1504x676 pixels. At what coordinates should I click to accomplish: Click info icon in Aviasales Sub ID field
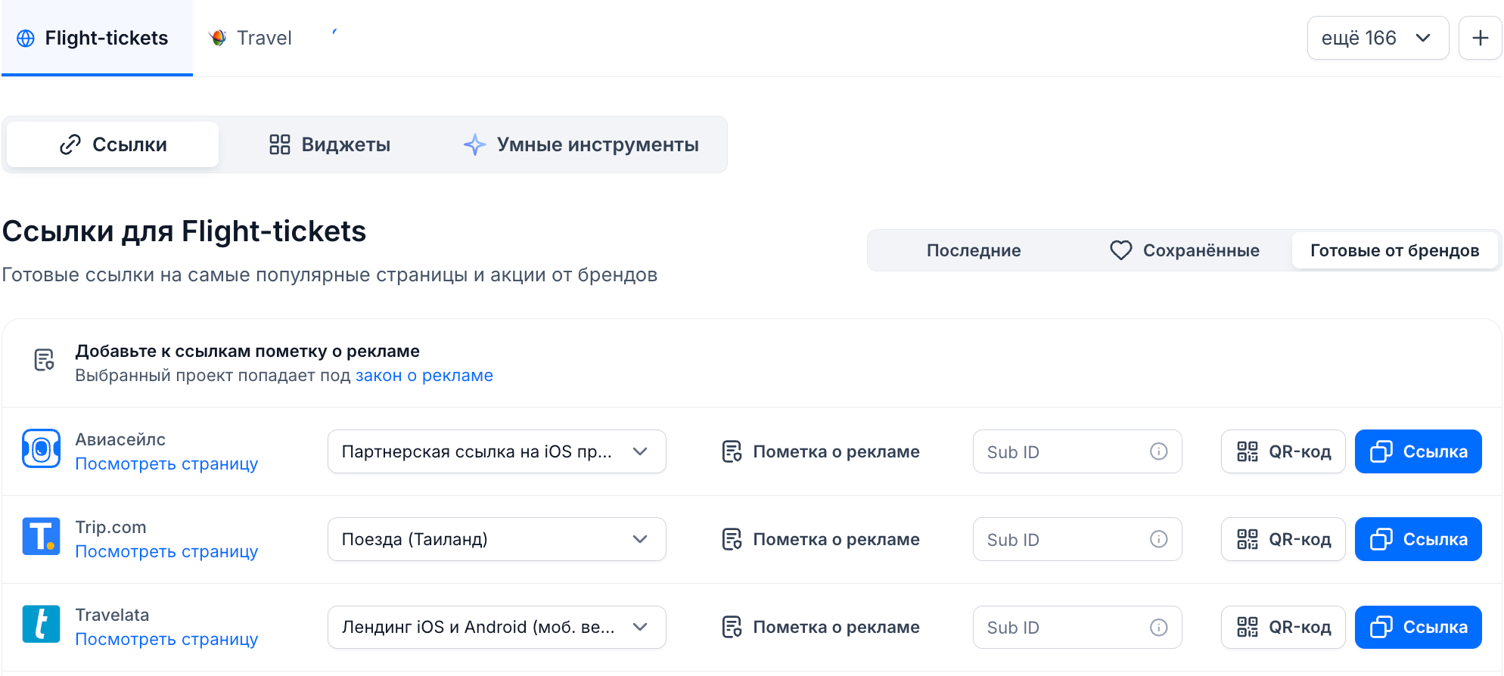click(x=1158, y=451)
